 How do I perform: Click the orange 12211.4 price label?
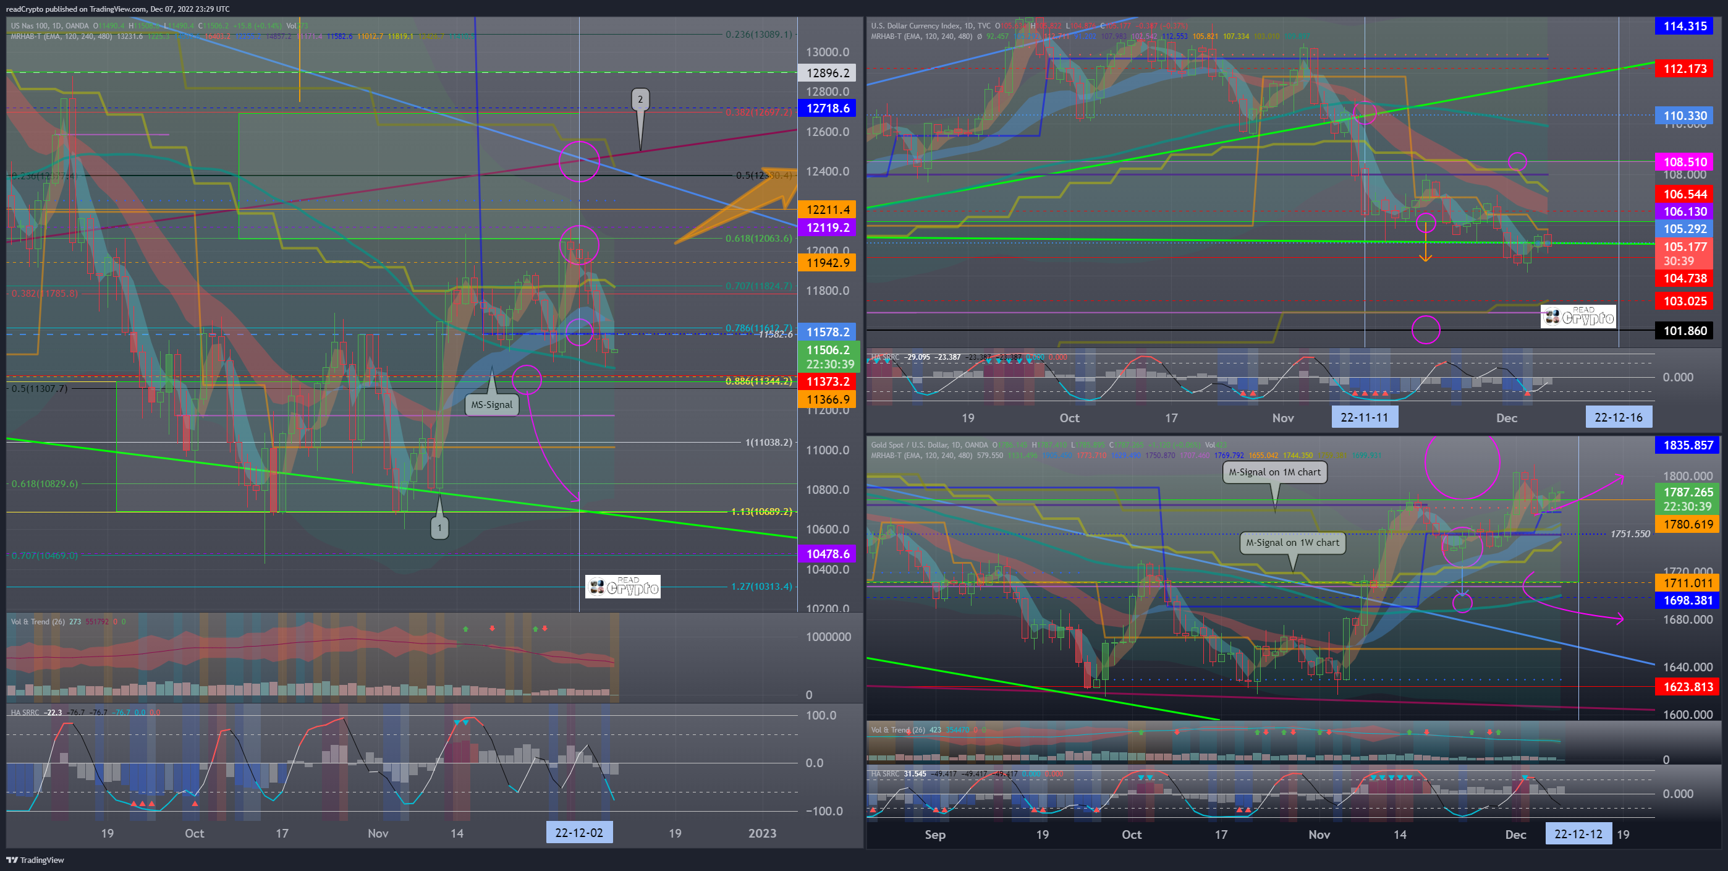point(826,210)
